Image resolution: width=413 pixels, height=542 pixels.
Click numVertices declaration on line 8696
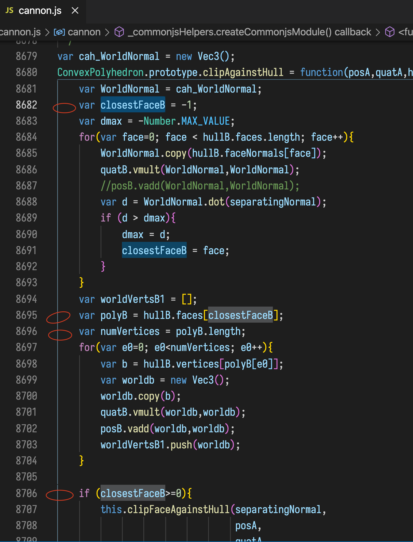(x=130, y=331)
